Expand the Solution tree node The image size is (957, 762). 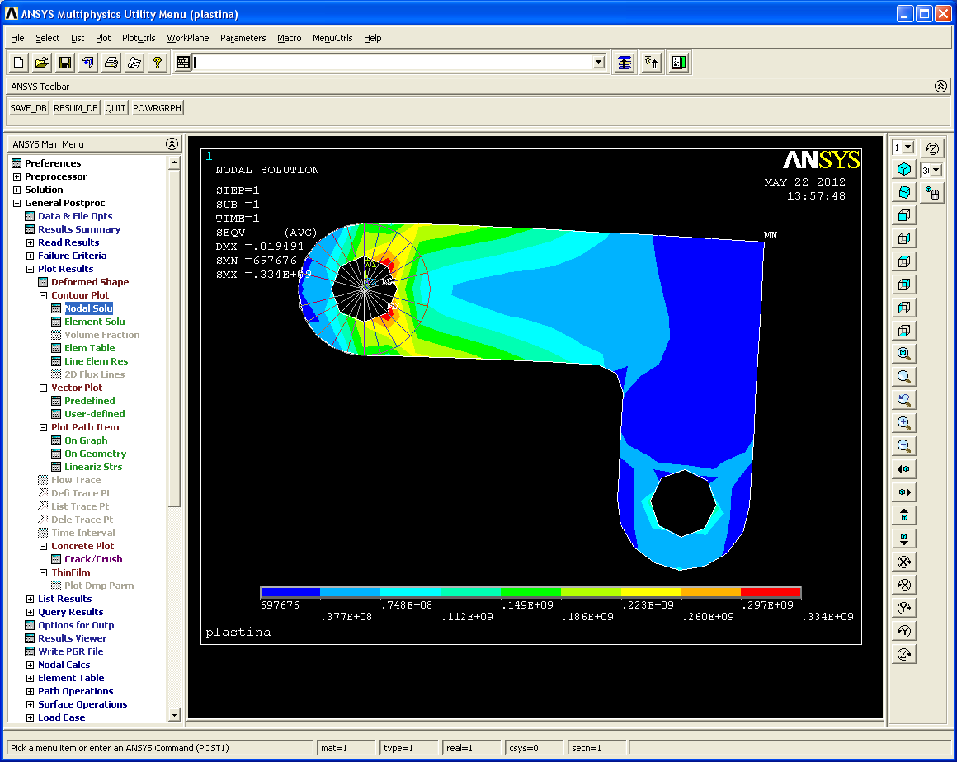tap(16, 190)
